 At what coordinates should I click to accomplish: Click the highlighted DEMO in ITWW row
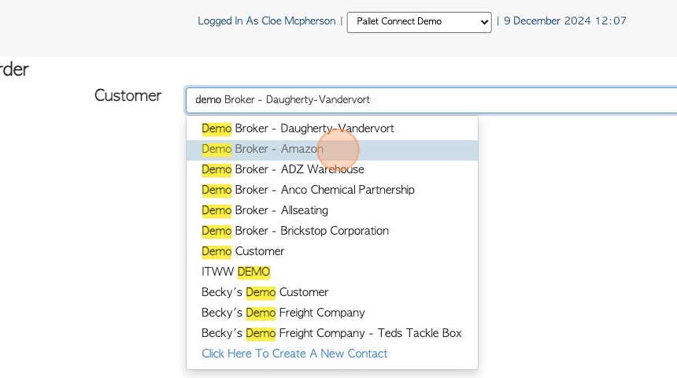(x=253, y=272)
